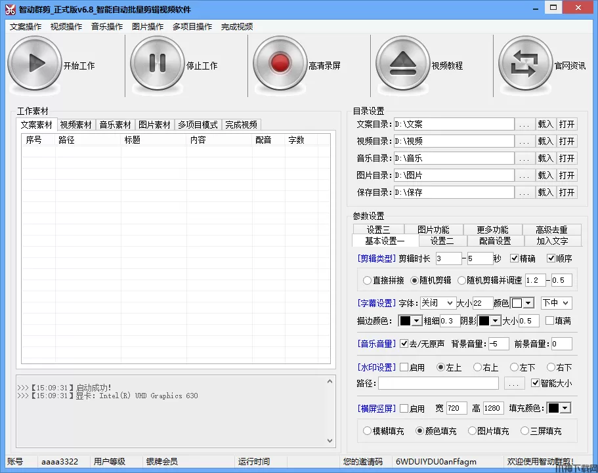Click the Start Work play icon

click(34, 64)
